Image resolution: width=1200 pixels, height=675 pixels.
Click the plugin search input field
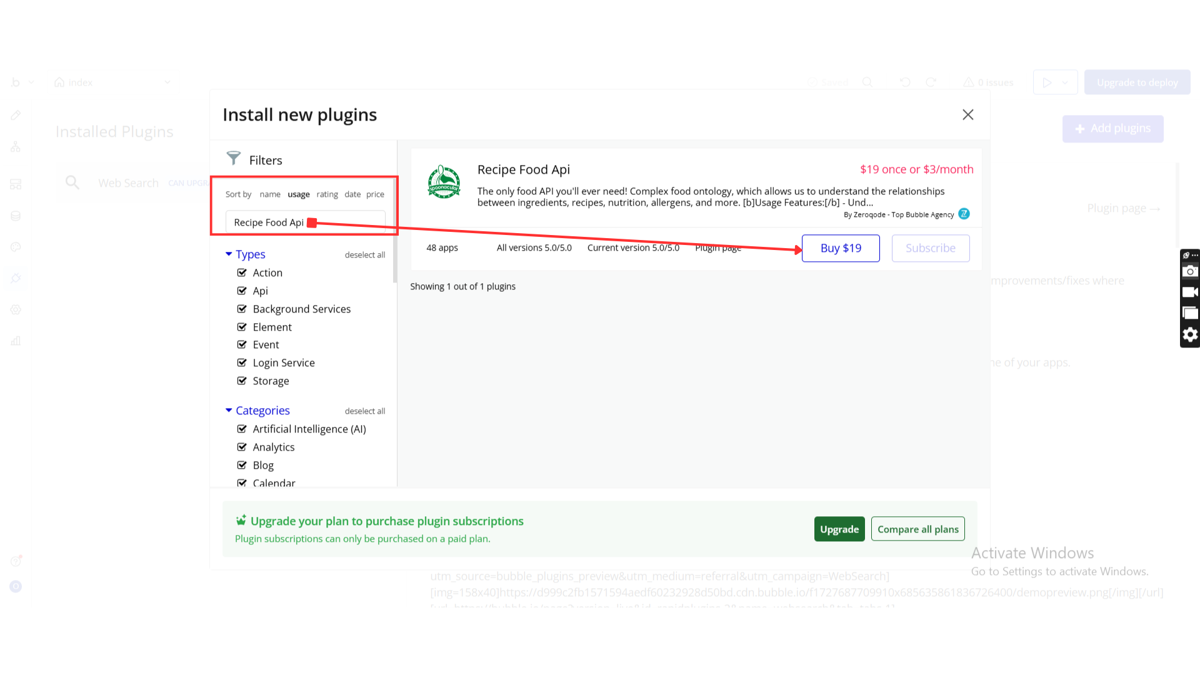point(350,222)
